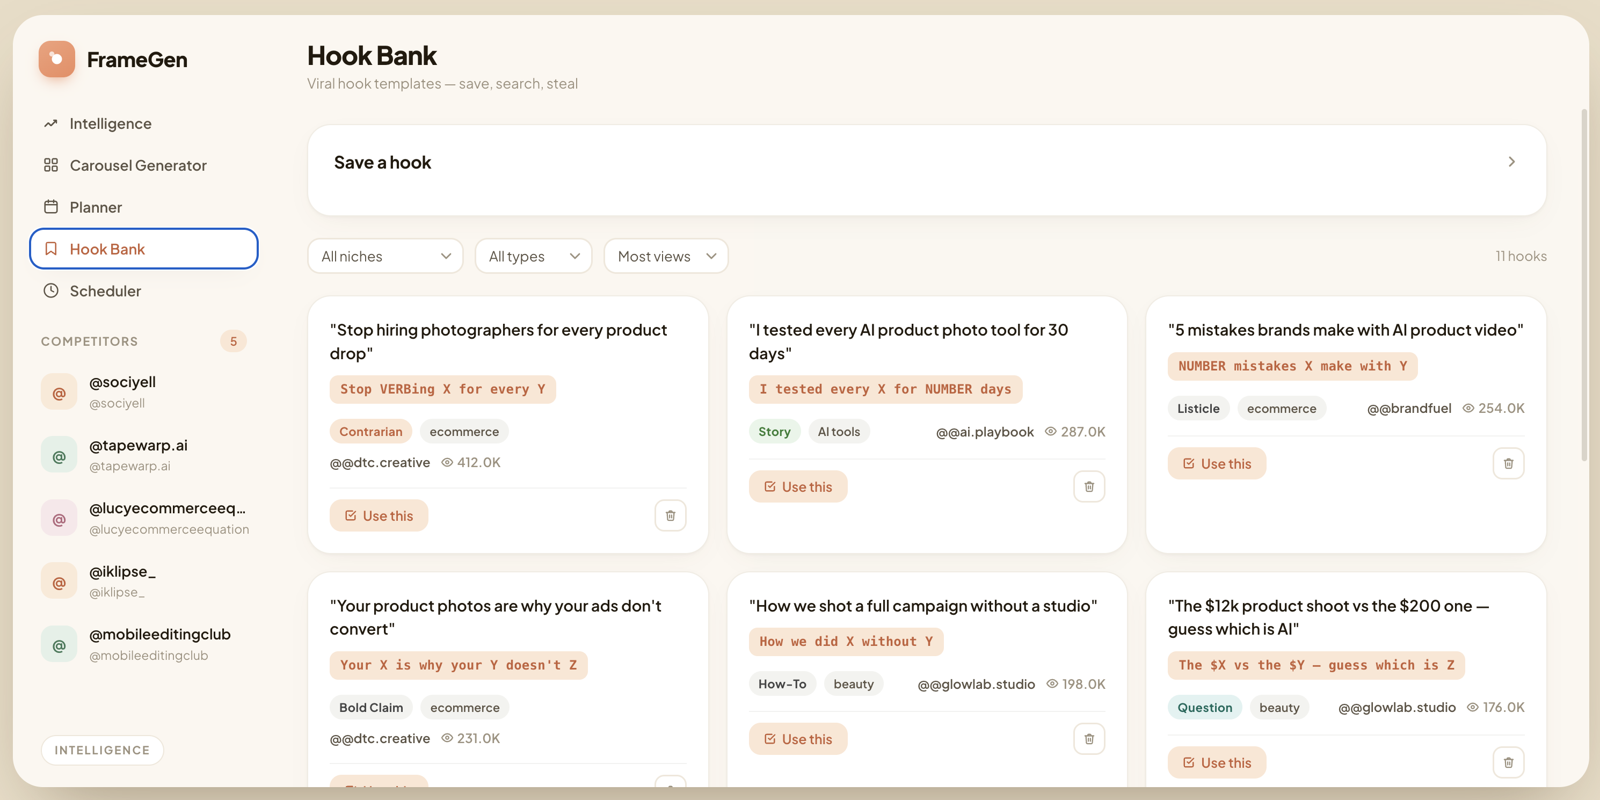Click template "NUMBER mistakes X make with Y"
This screenshot has width=1600, height=800.
click(x=1292, y=366)
